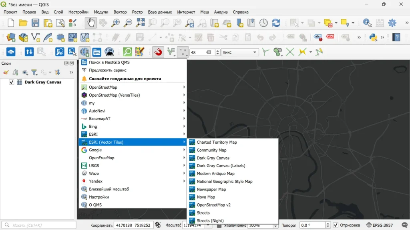The width and height of the screenshot is (410, 230).
Task: Close the Слои panel
Action: coord(72,63)
